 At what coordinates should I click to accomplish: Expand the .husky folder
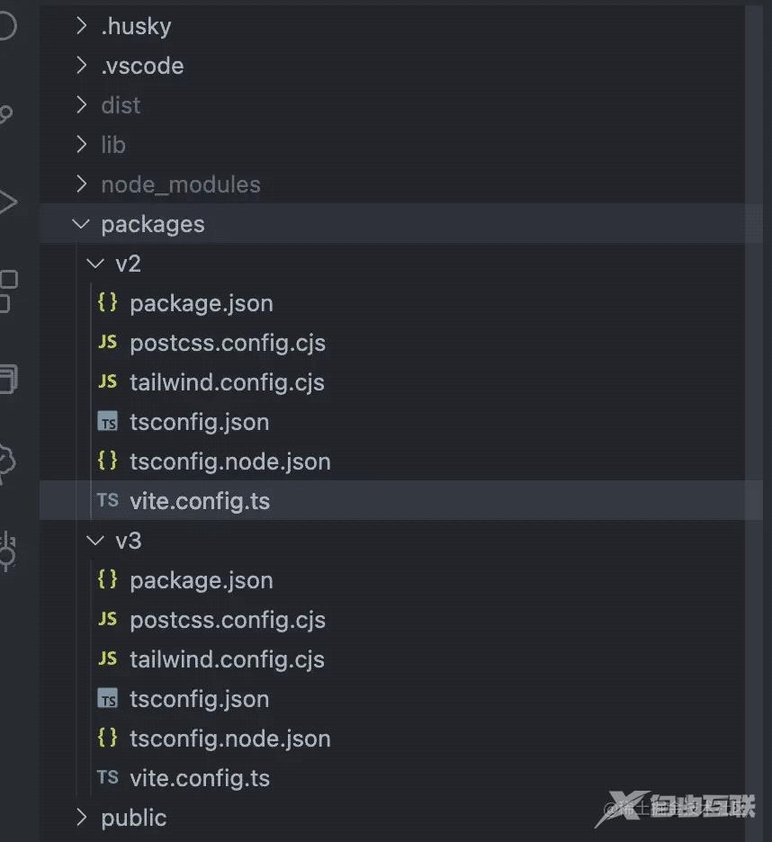(82, 26)
